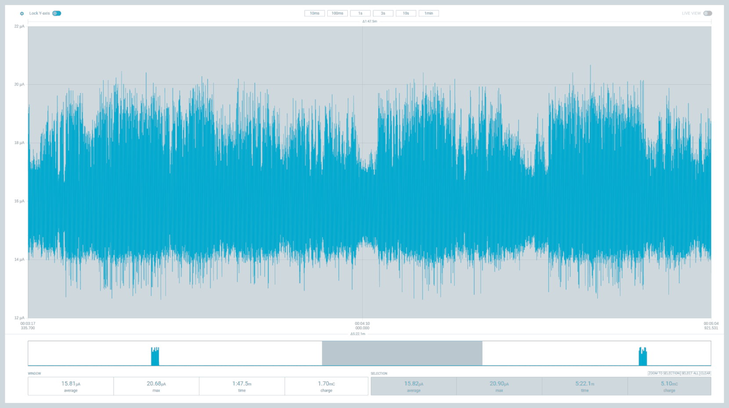Viewport: 729px width, 408px height.
Task: Open chart settings gear icon
Action: click(x=22, y=14)
